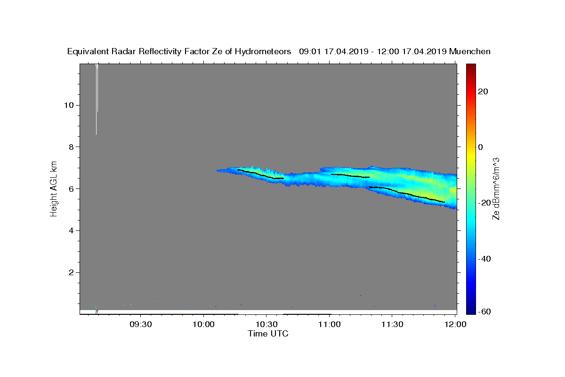The image size is (565, 377).
Task: Click the dark blue bottom of colorbar
Action: coord(471,309)
